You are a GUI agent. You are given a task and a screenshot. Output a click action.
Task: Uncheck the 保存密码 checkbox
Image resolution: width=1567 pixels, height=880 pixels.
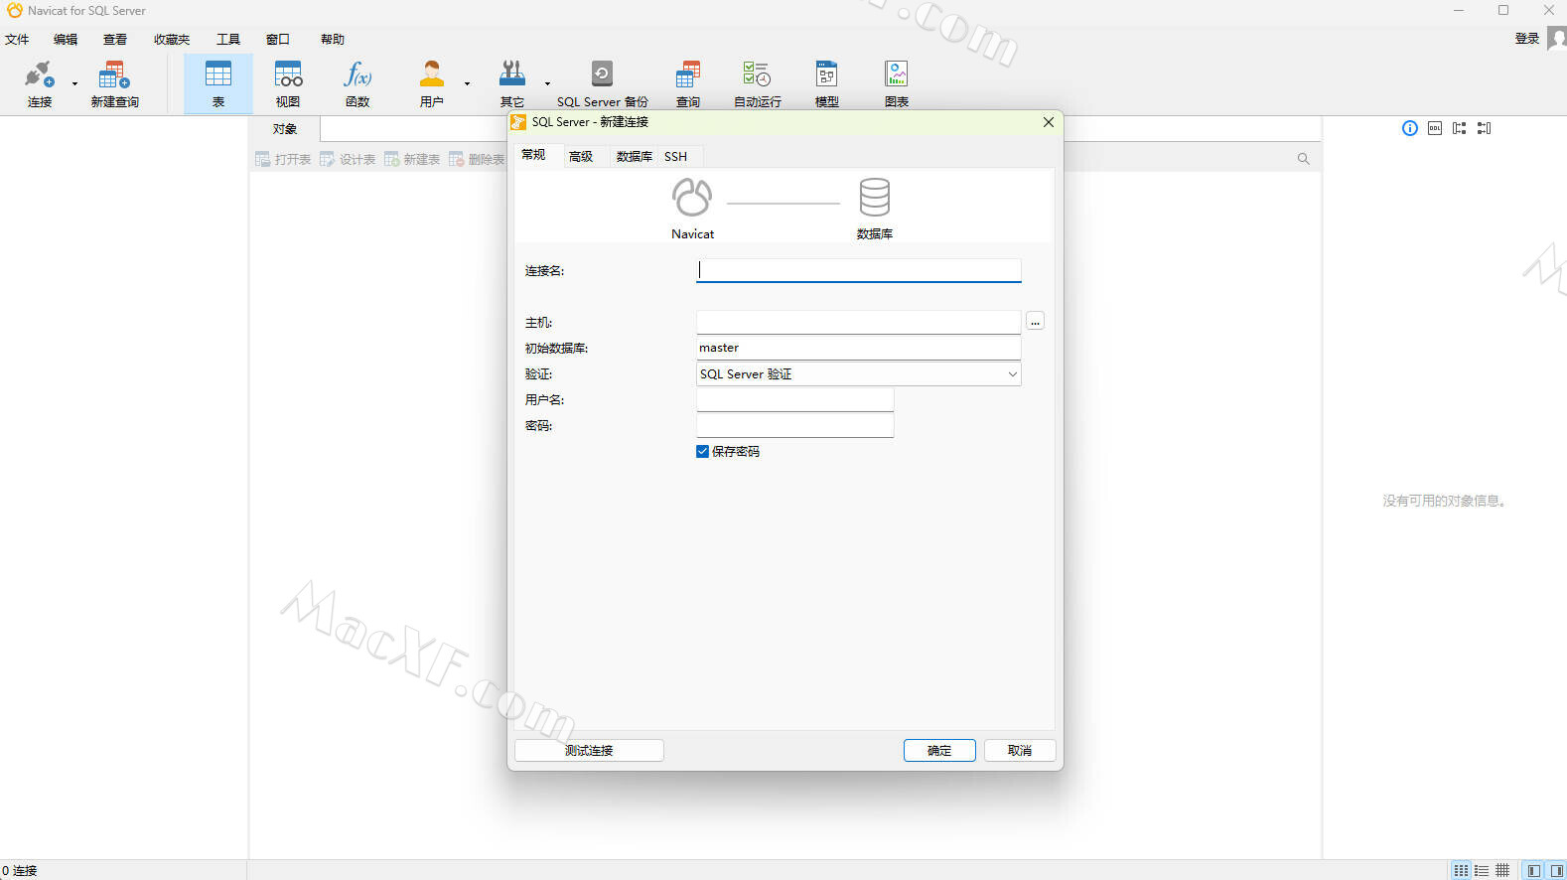(x=703, y=452)
